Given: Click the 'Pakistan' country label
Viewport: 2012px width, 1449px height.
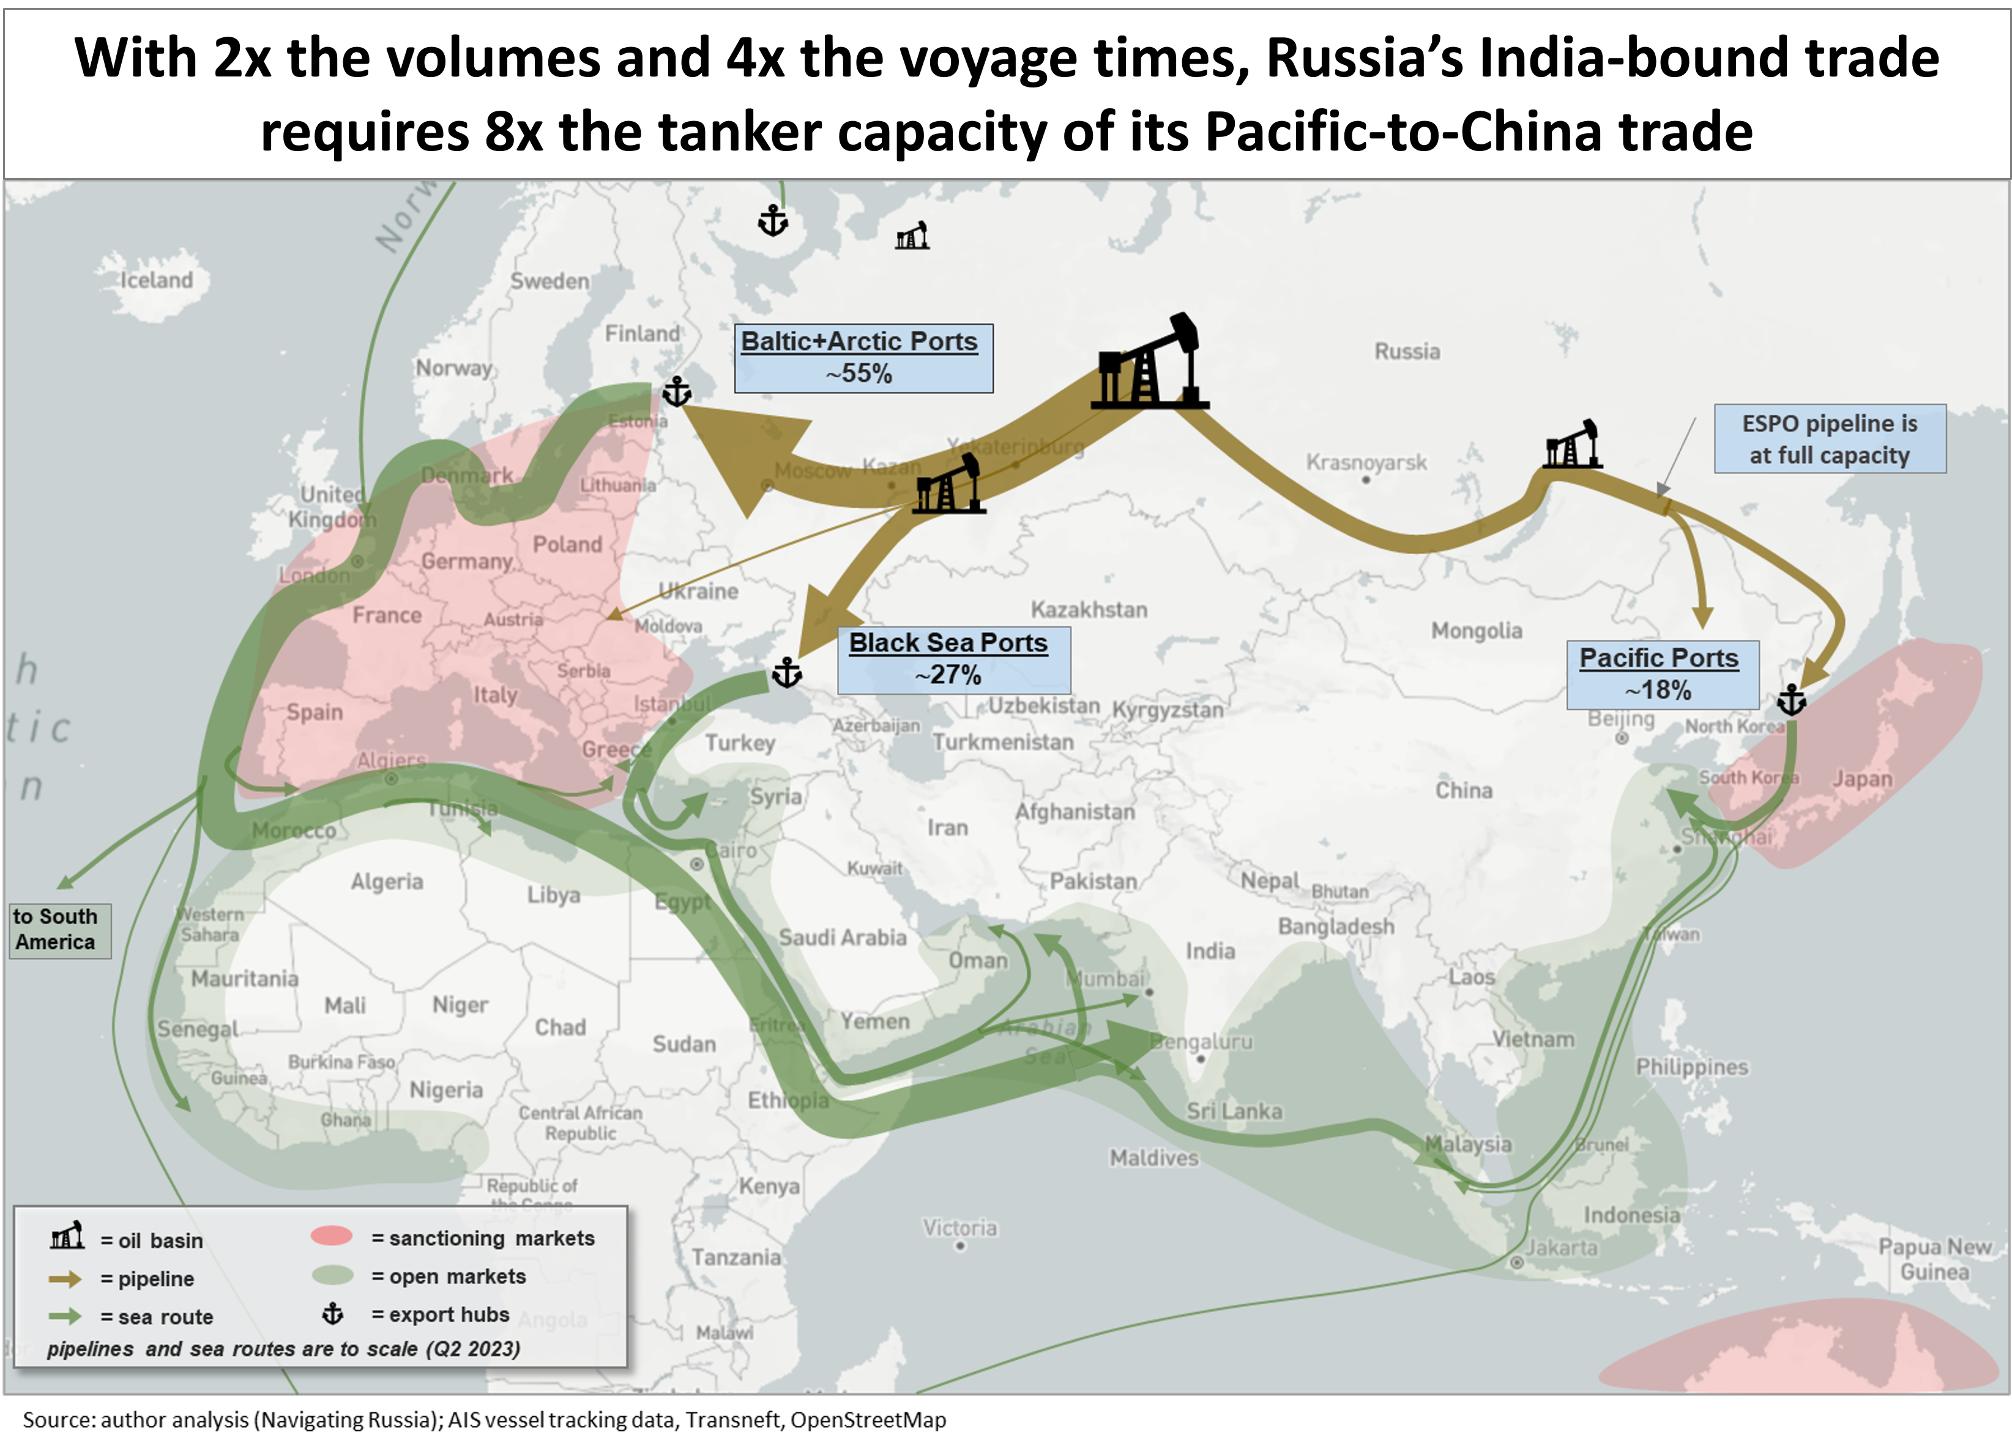Looking at the screenshot, I should tap(1093, 881).
